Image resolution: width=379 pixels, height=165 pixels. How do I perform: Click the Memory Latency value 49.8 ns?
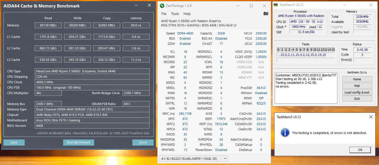[x=136, y=25]
